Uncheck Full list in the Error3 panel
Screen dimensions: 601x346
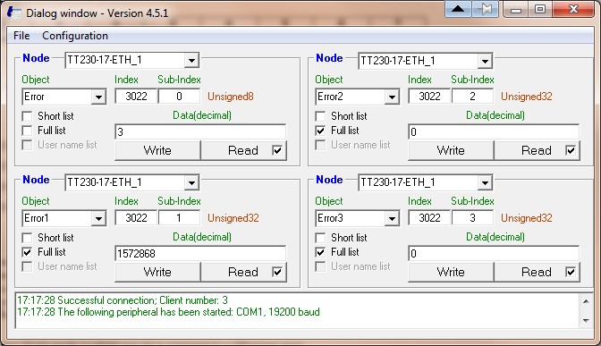(x=320, y=252)
